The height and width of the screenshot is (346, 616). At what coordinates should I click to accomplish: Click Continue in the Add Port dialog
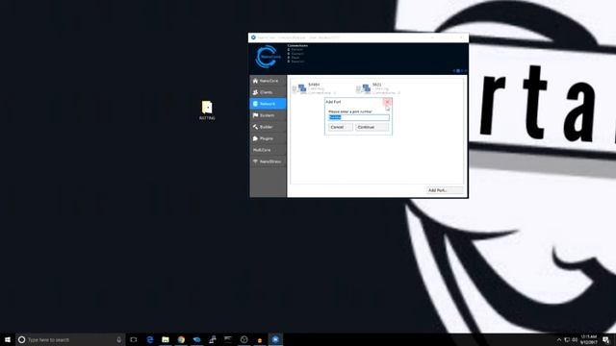[x=372, y=127]
